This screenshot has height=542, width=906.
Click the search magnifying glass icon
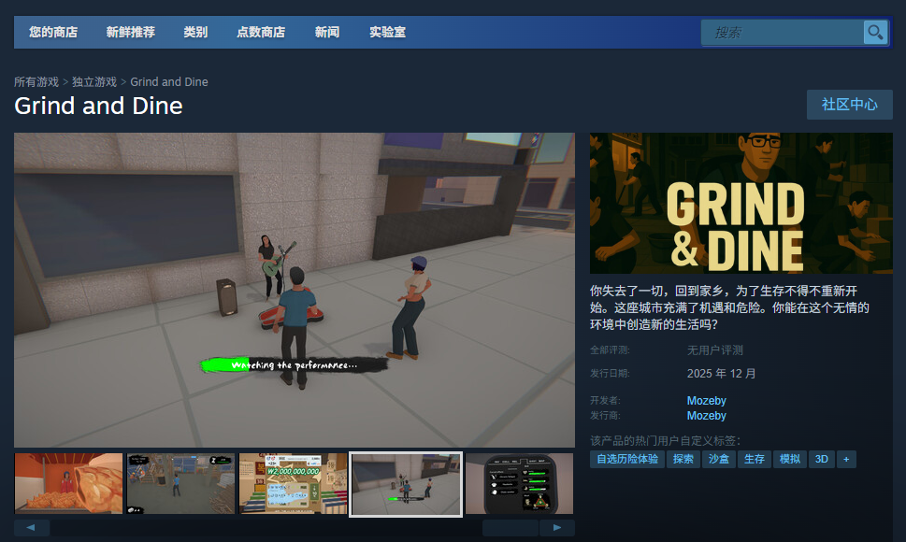tap(875, 32)
